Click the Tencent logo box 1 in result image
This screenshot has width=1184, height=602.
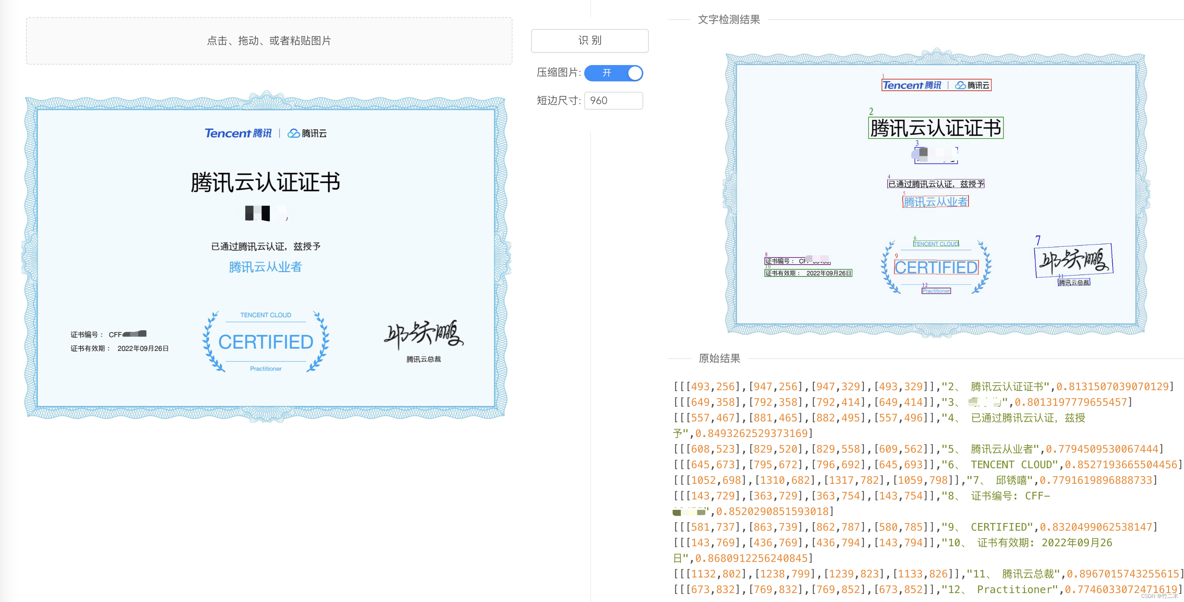tap(936, 85)
